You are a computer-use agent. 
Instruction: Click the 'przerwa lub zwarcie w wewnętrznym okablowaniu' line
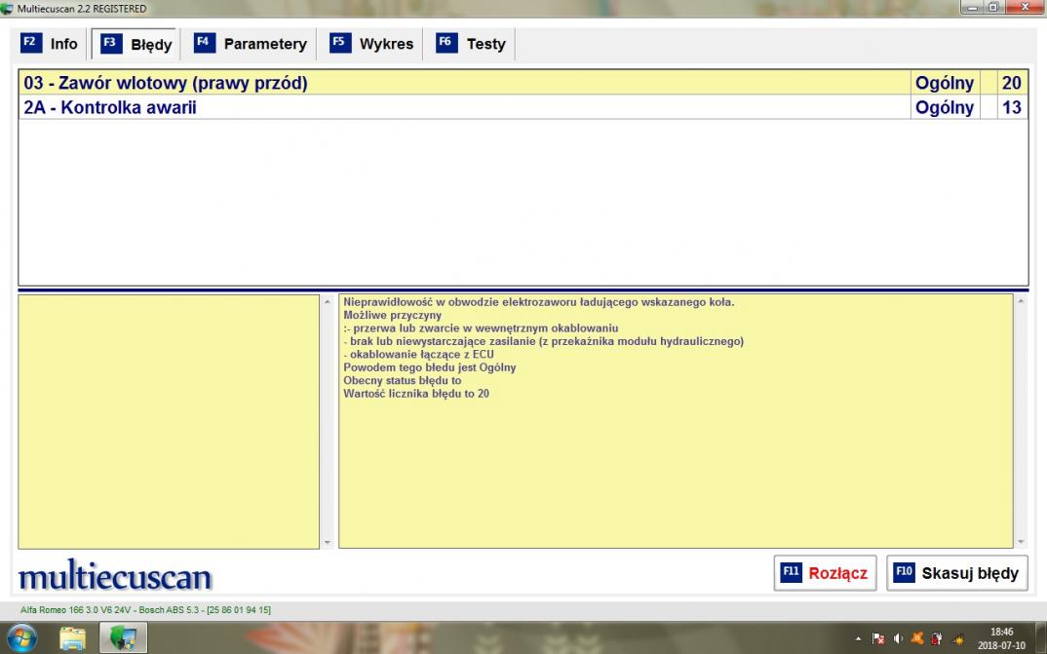pyautogui.click(x=481, y=328)
